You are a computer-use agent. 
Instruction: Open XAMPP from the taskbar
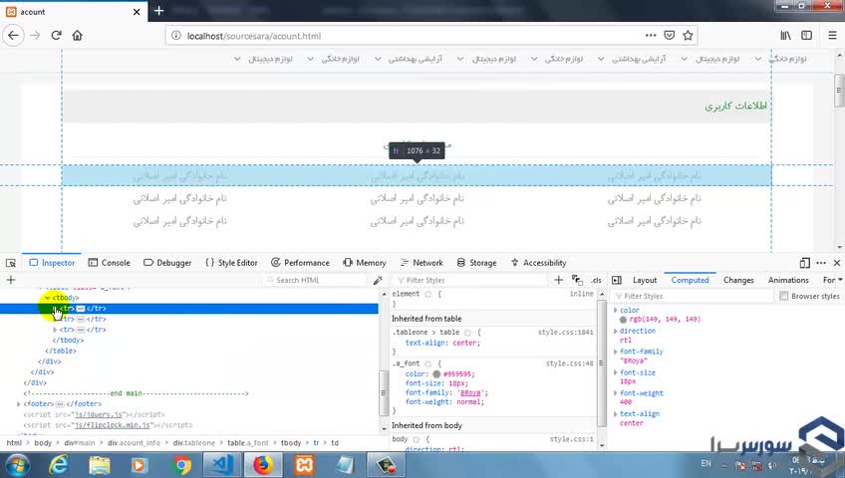point(304,464)
